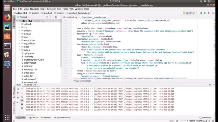Select the product_template.py editor tab
This screenshot has width=218, height=122.
point(95,17)
